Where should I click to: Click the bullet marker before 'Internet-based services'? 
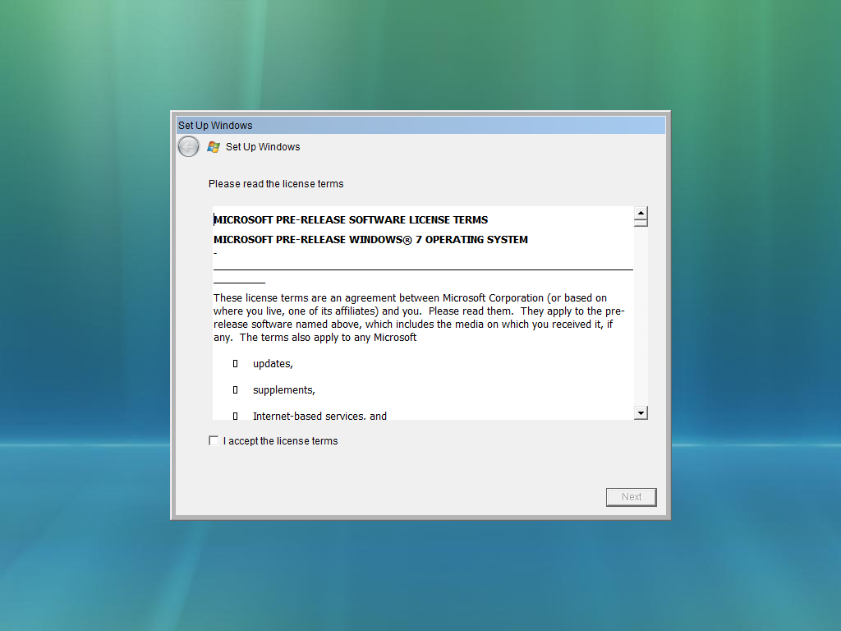click(235, 416)
